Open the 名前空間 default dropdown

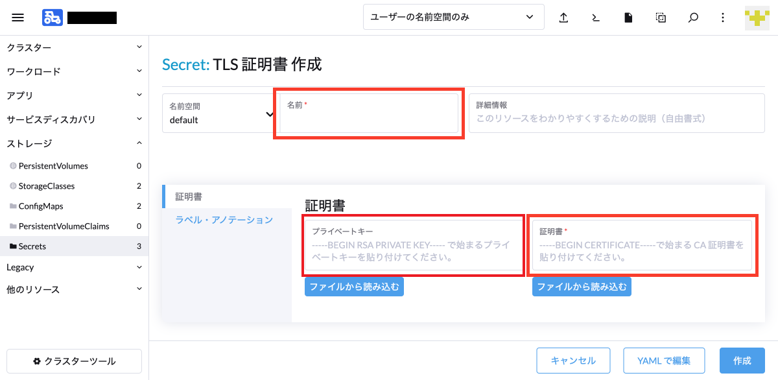pos(219,113)
